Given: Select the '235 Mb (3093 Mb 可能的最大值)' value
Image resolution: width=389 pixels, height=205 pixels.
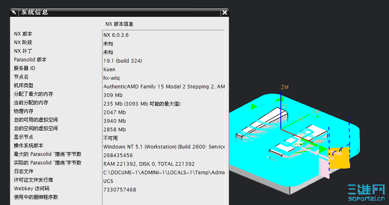Looking at the screenshot, I should click(142, 104).
